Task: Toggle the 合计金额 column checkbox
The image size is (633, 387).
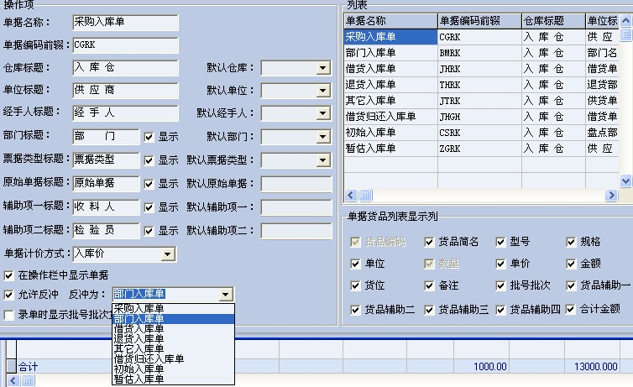Action: [x=572, y=310]
